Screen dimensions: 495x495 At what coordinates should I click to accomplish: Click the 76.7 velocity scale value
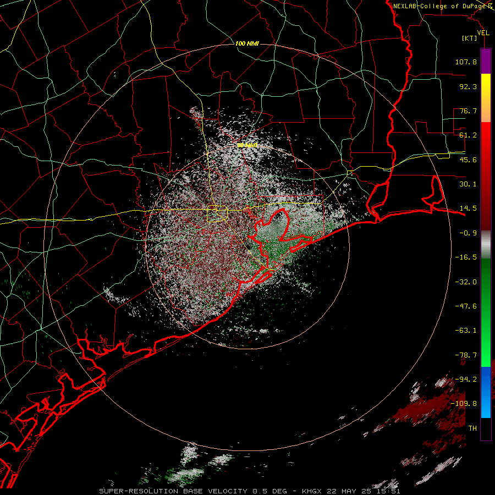(468, 111)
